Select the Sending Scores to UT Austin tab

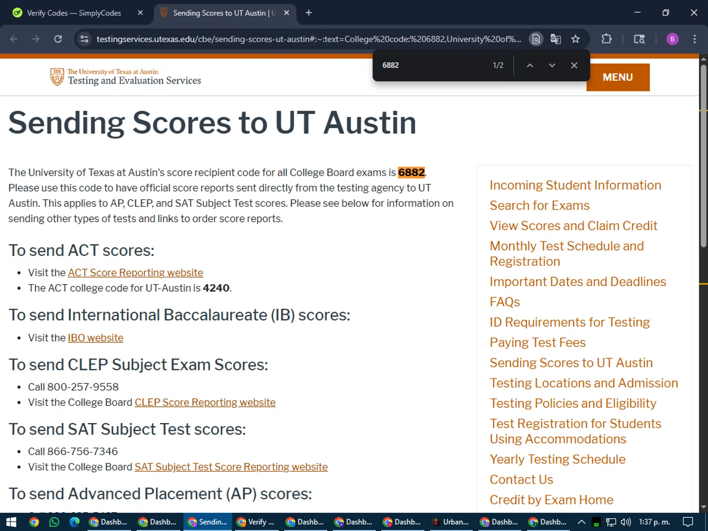(224, 13)
